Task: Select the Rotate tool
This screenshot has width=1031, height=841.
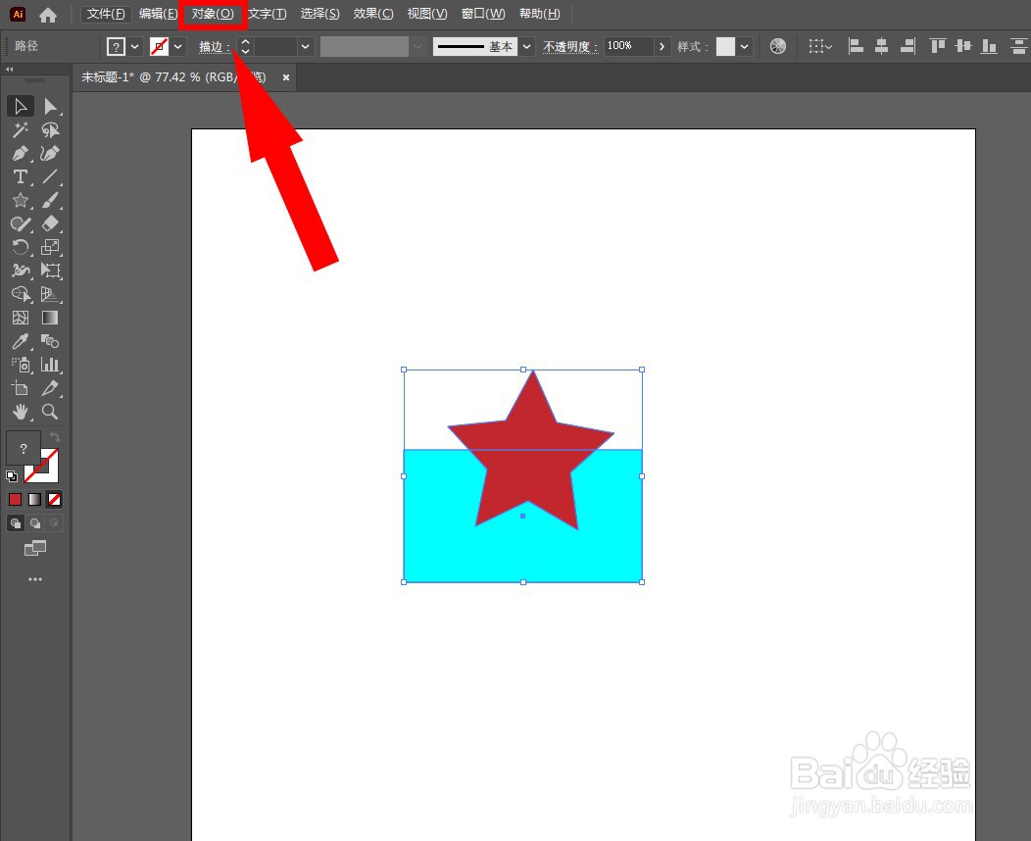Action: 21,247
